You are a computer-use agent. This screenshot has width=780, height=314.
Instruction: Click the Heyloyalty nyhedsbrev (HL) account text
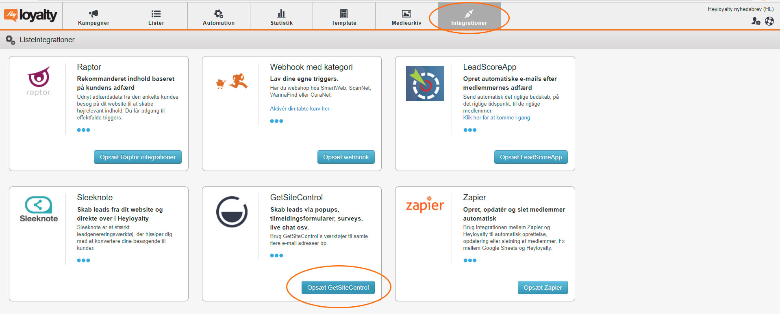tap(741, 9)
